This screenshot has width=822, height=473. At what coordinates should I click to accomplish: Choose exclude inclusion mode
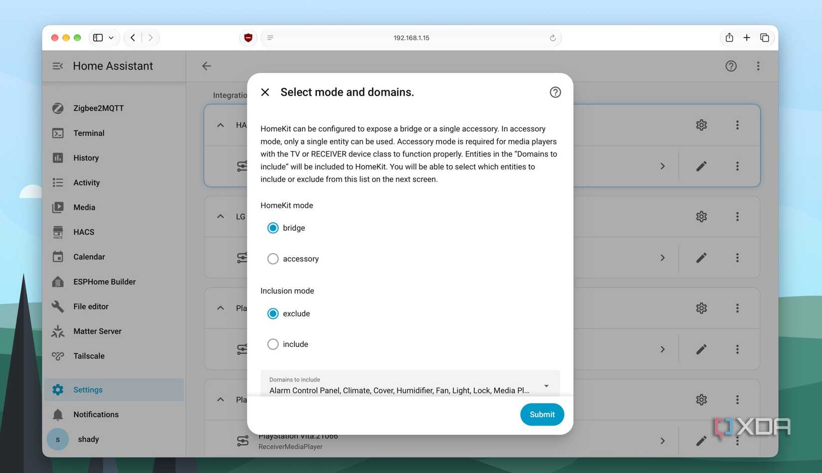(x=273, y=314)
